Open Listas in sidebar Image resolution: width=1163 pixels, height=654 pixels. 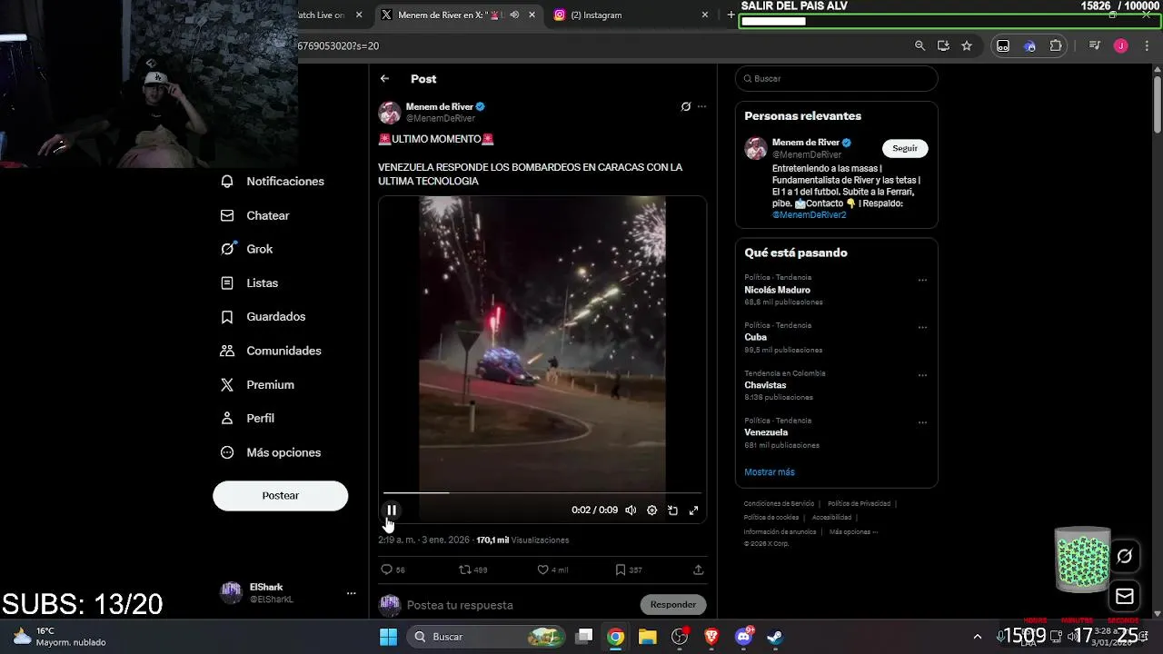(x=250, y=283)
